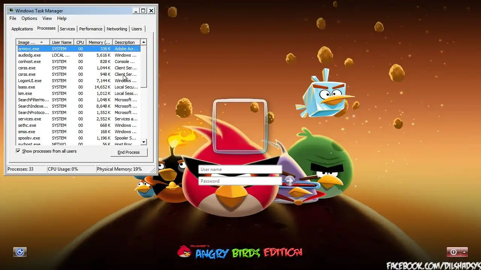The image size is (481, 270).
Task: Sort processes by CPU column header
Action: click(x=80, y=42)
